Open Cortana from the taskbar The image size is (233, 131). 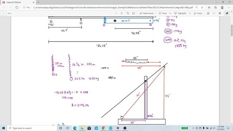click(x=60, y=128)
